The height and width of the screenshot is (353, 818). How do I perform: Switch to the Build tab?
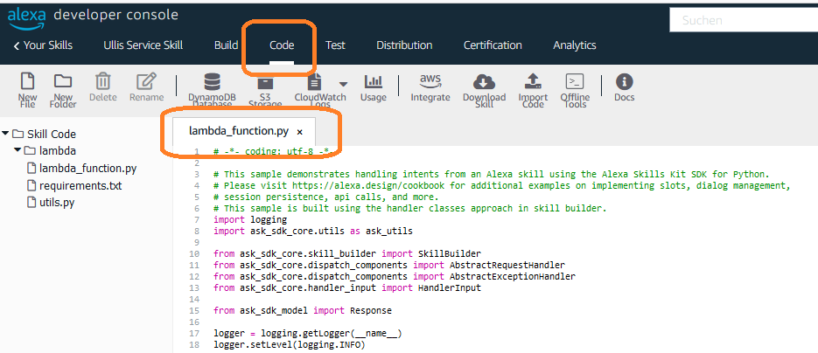(227, 45)
